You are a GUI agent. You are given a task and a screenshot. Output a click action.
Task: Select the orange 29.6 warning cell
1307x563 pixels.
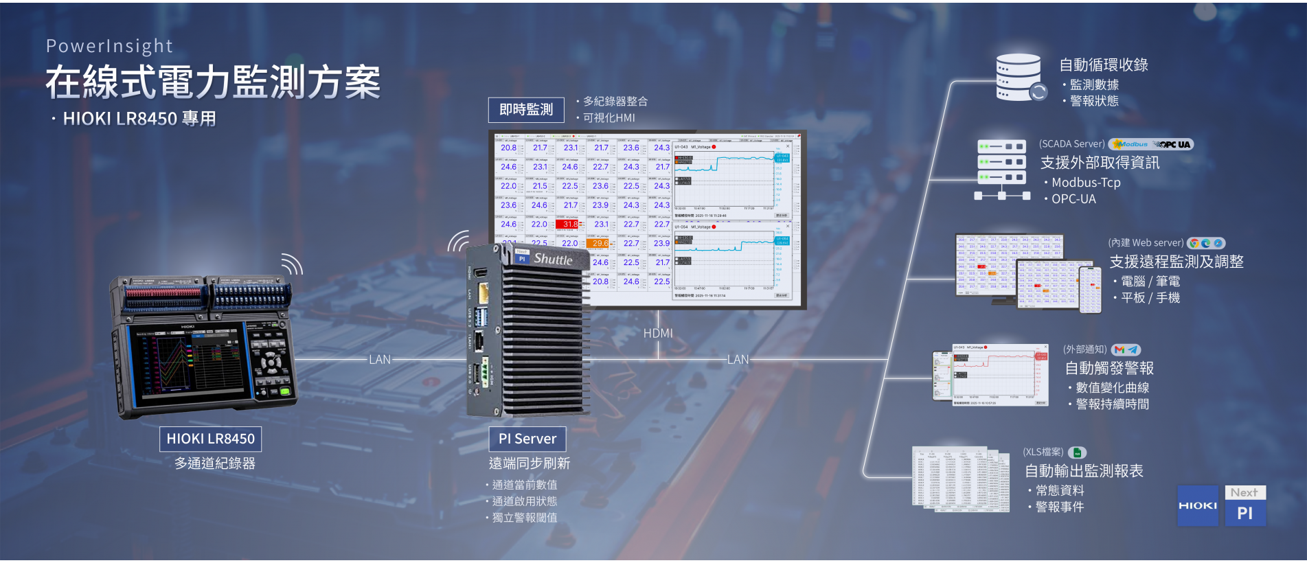600,243
